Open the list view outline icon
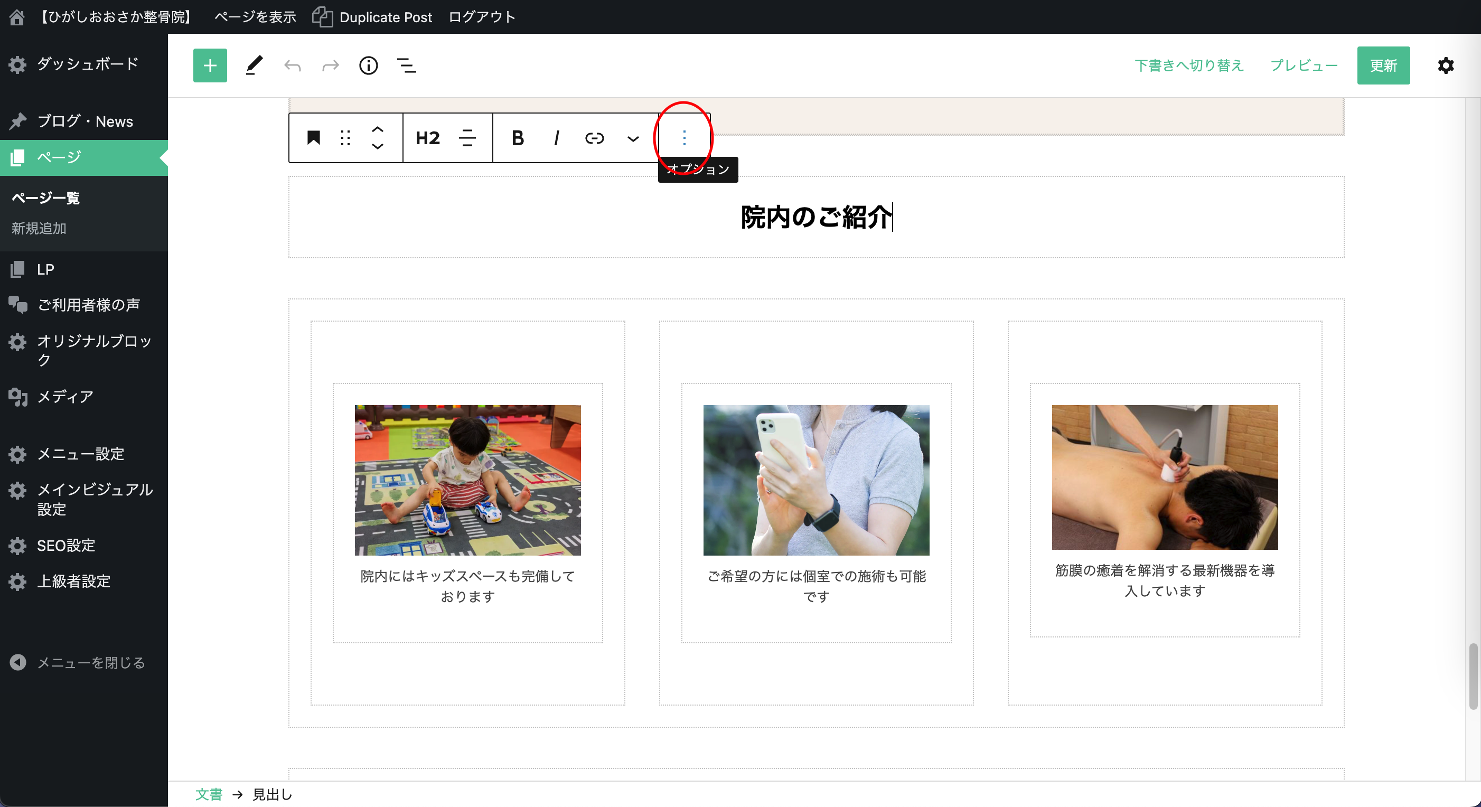 (407, 65)
